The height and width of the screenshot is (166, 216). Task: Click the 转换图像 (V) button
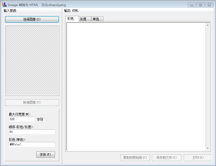[32, 102]
